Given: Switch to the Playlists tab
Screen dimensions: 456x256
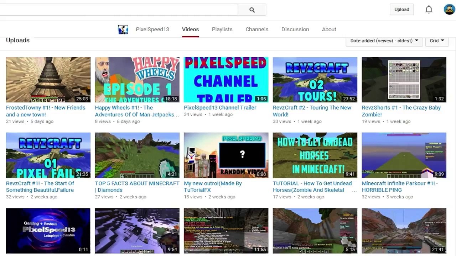Looking at the screenshot, I should pos(222,30).
